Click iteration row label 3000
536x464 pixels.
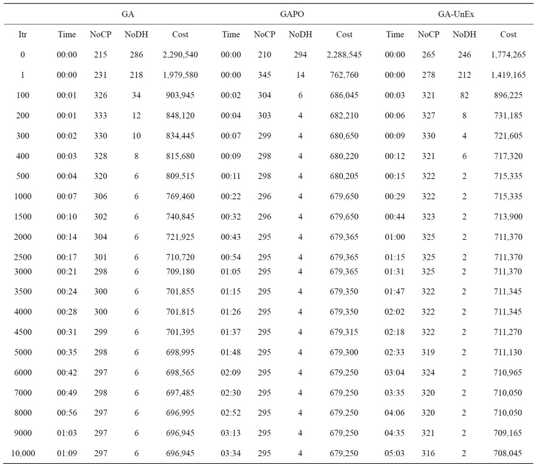click(x=22, y=271)
